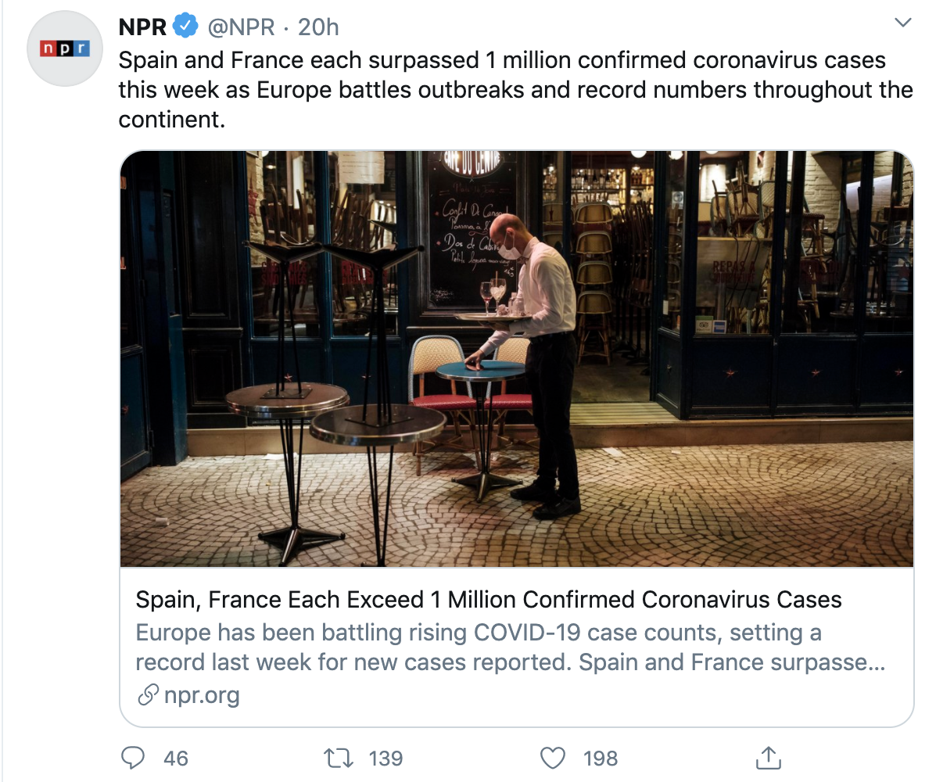Retweet using the retweet arrows icon
The image size is (936, 782).
339,757
